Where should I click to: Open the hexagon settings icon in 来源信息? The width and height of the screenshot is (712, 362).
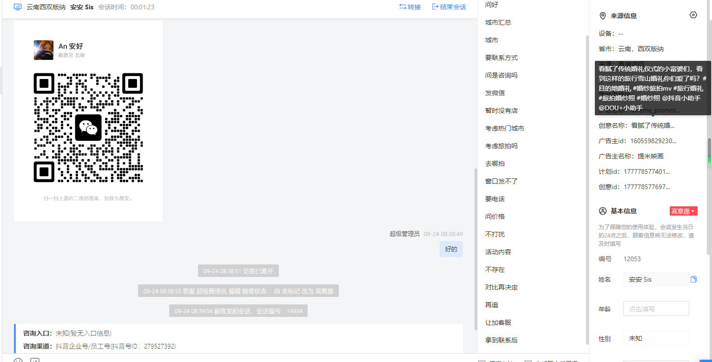click(693, 15)
